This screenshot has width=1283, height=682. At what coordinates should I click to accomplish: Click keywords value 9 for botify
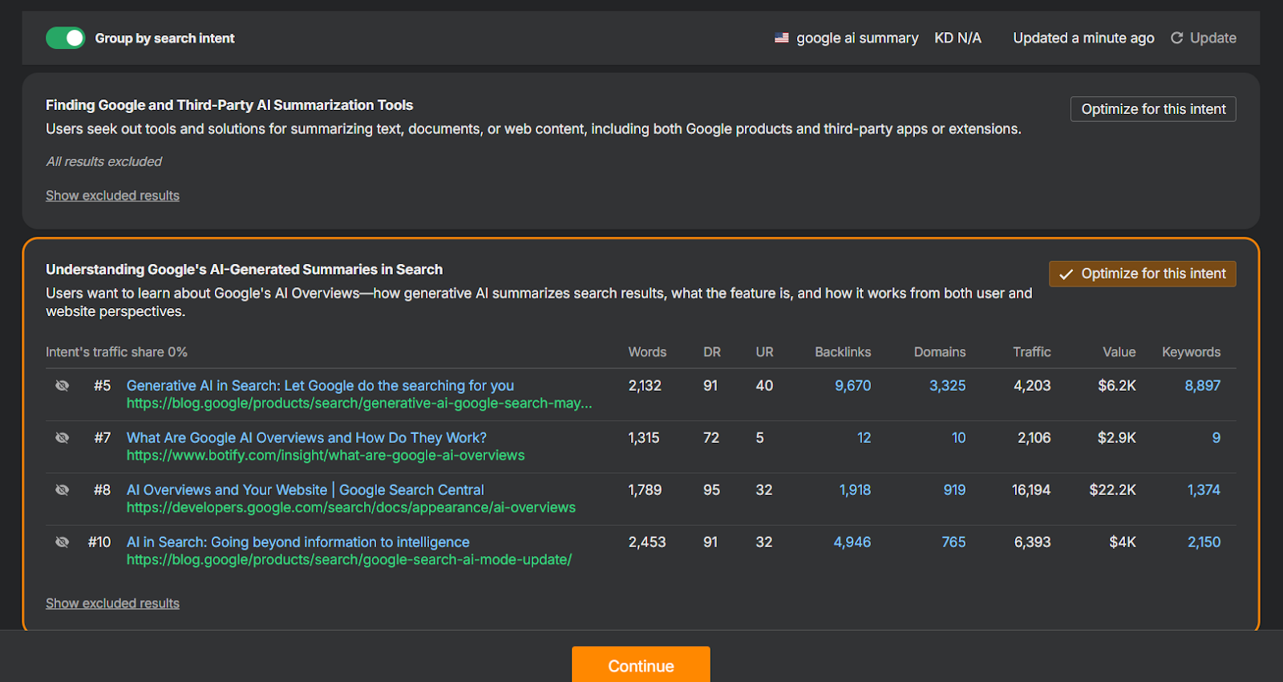[1216, 438]
